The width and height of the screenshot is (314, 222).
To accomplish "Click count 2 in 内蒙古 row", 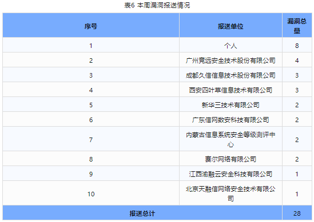I will 297,140.
